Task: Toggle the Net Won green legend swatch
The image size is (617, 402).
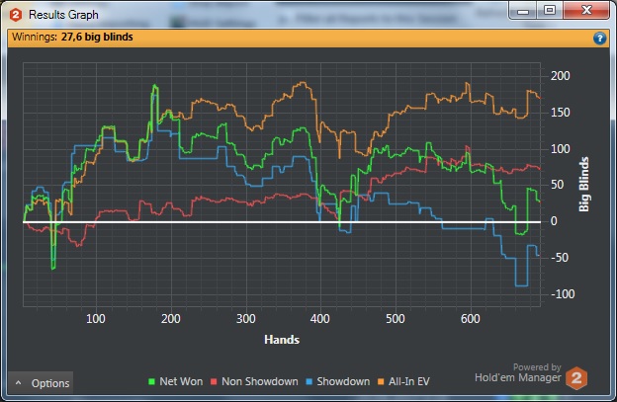Action: 151,381
